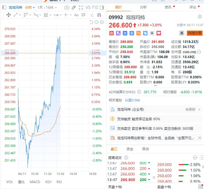Click the 泡泡玛特 stock name in chart header
The width and height of the screenshot is (204, 189).
pos(15,7)
